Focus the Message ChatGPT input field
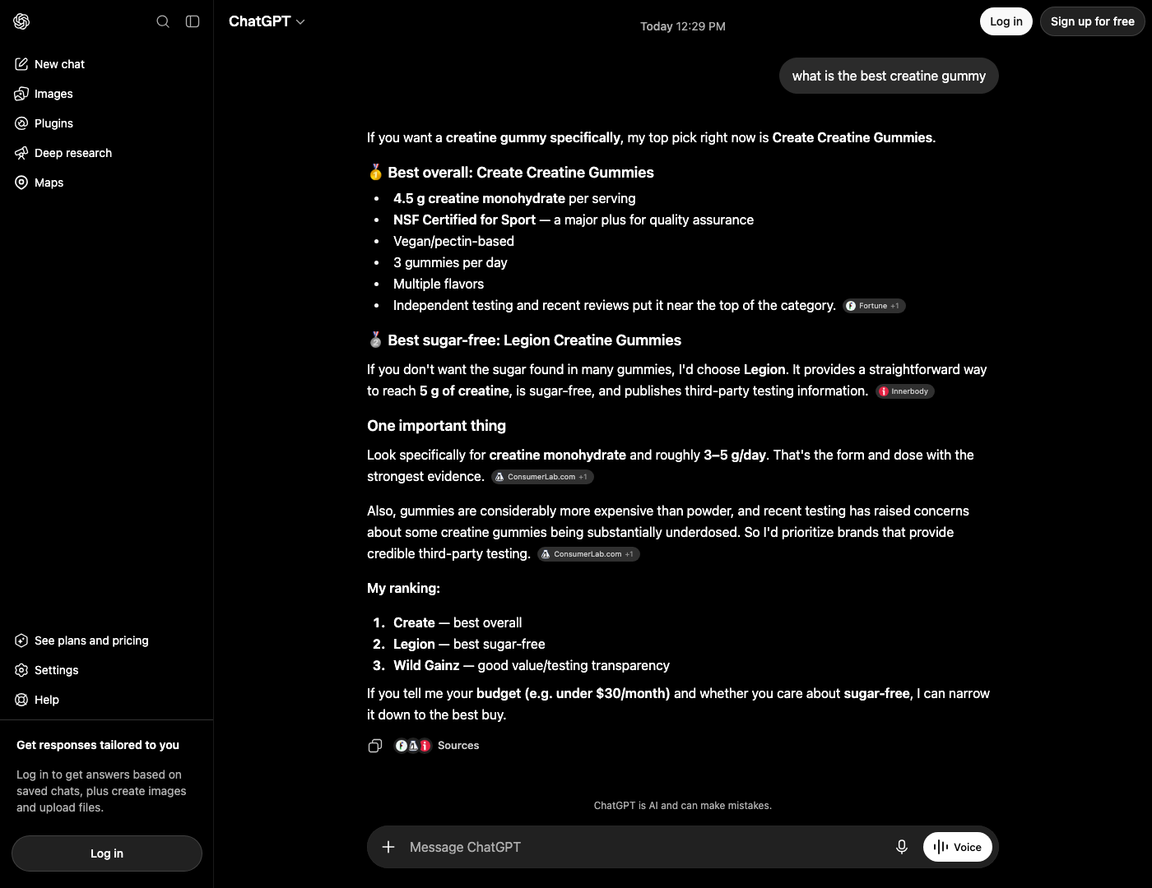Screen dimensions: 1152x888 point(646,847)
